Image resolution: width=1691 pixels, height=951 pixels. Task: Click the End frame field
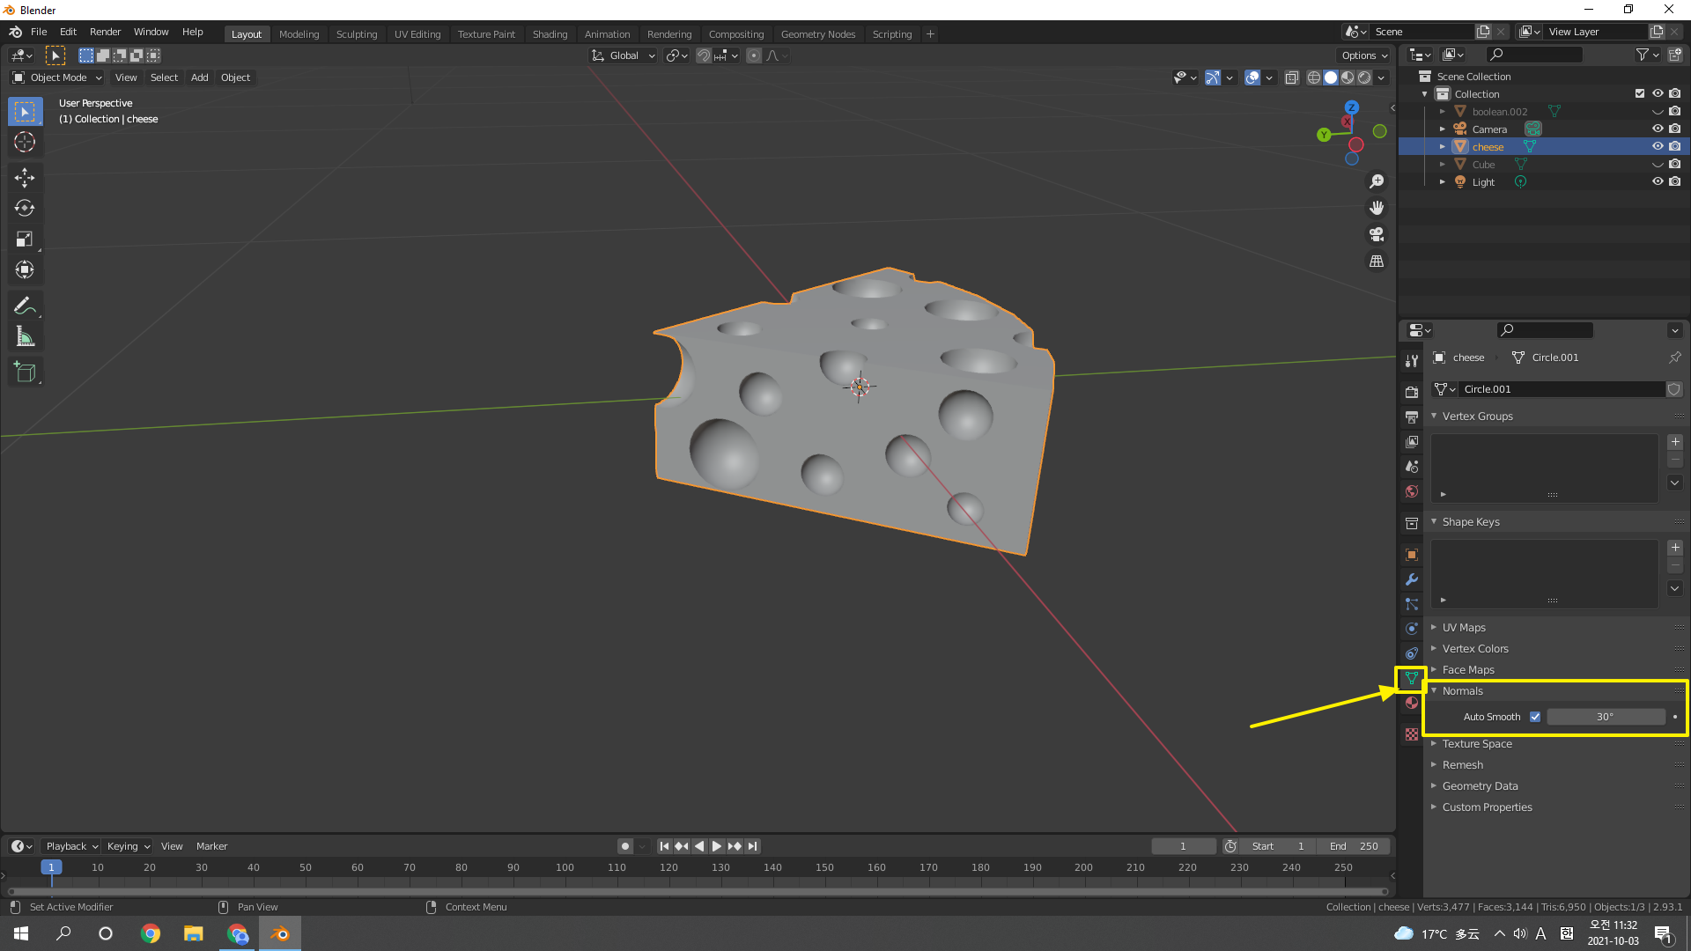pyautogui.click(x=1354, y=846)
